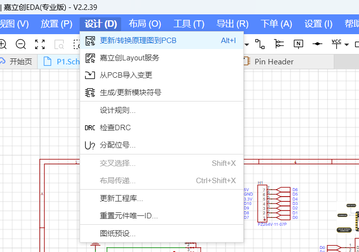Choose 从PCB导入变更 menu entry
Image resolution: width=359 pixels, height=252 pixels.
[x=162, y=75]
